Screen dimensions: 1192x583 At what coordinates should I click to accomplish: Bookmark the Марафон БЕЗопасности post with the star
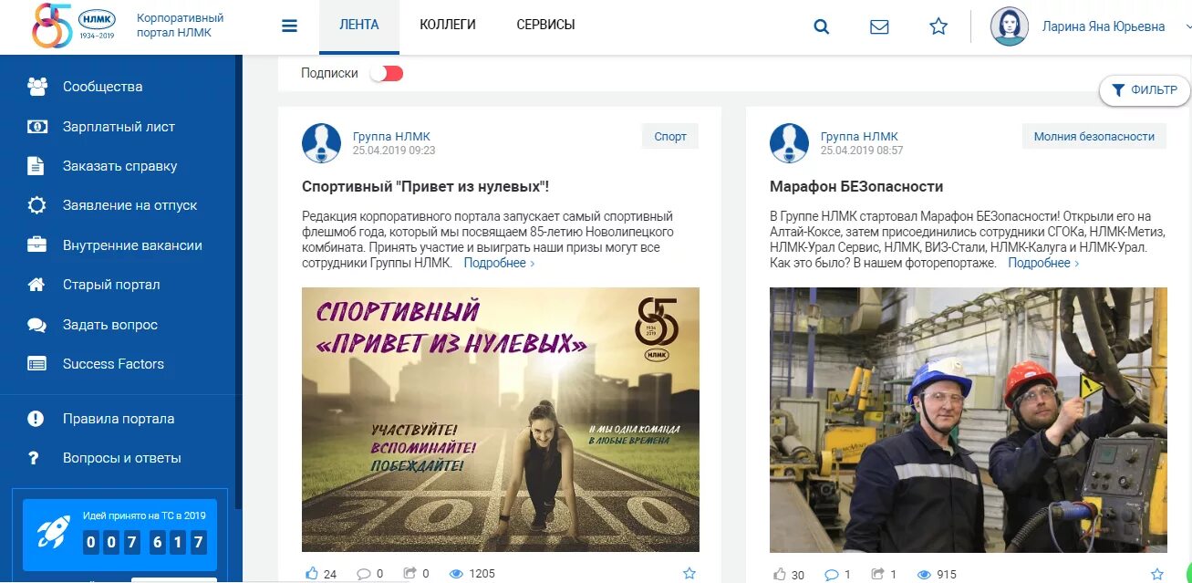coord(1157,574)
